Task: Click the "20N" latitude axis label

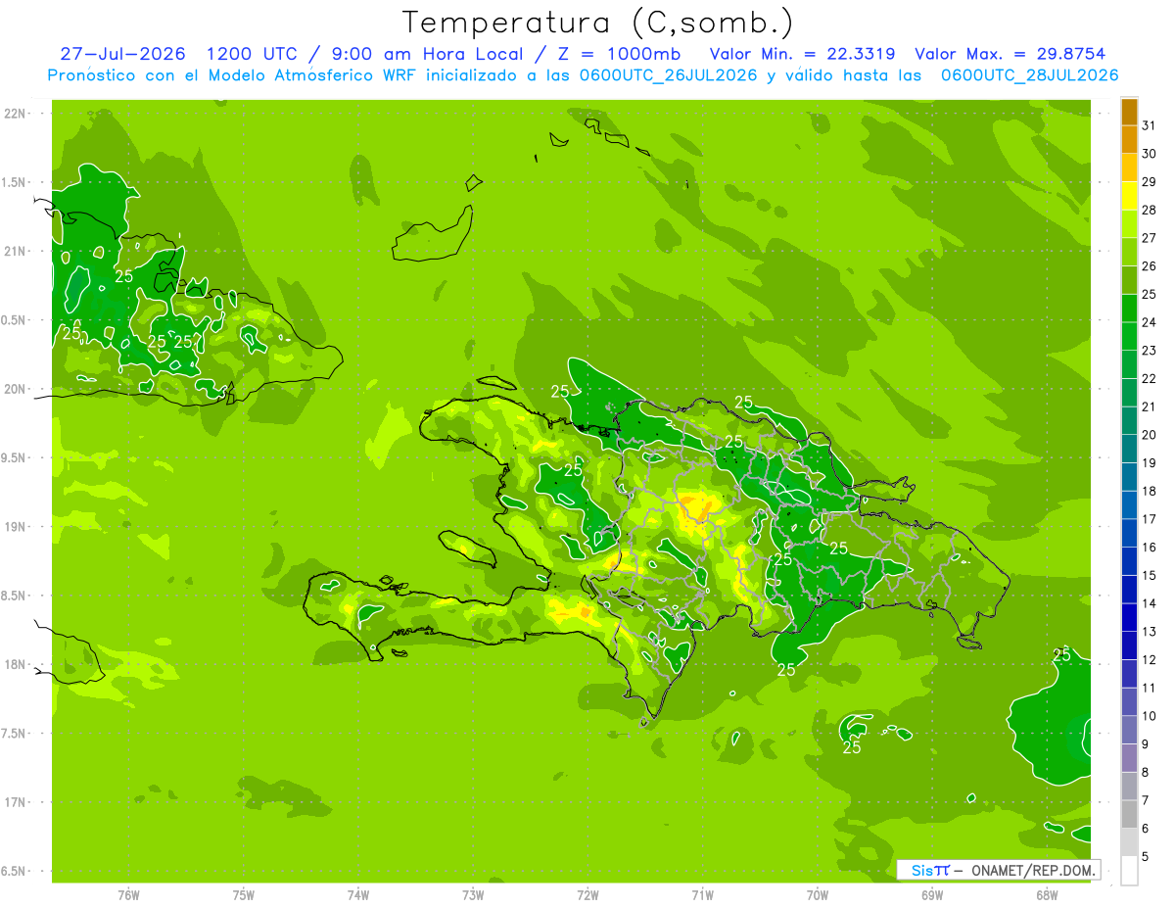Action: 16,389
